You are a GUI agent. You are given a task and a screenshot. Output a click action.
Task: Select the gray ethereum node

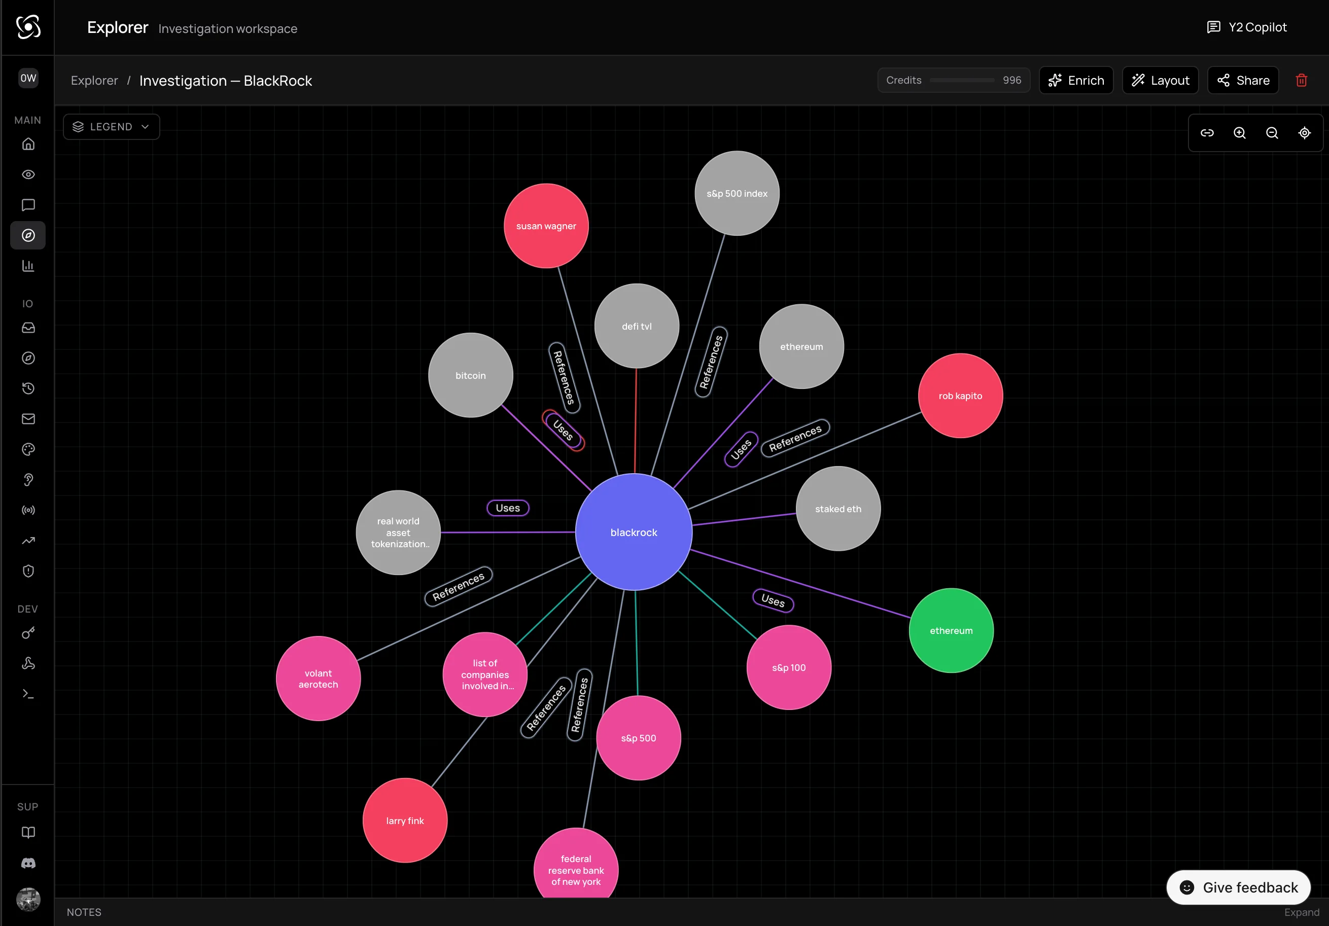pyautogui.click(x=801, y=346)
